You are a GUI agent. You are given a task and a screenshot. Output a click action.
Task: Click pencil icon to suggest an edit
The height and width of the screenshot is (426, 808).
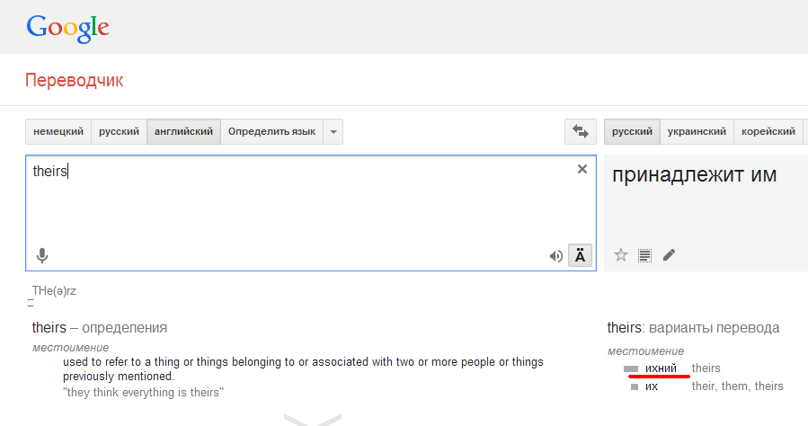coord(669,255)
